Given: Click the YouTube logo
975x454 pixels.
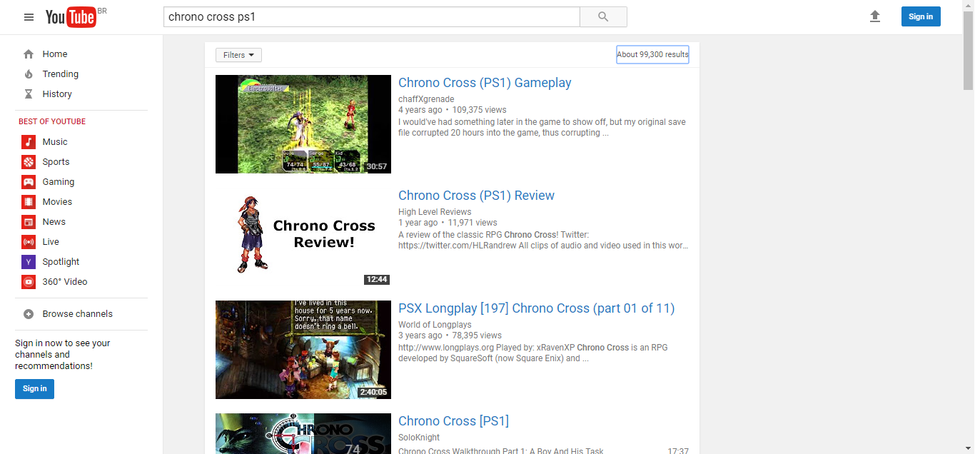Looking at the screenshot, I should (x=71, y=17).
